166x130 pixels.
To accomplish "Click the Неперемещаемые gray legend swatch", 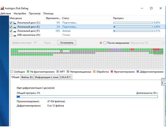I will (x=68, y=72).
